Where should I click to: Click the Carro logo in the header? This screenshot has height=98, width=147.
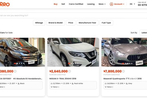[x=5, y=4]
